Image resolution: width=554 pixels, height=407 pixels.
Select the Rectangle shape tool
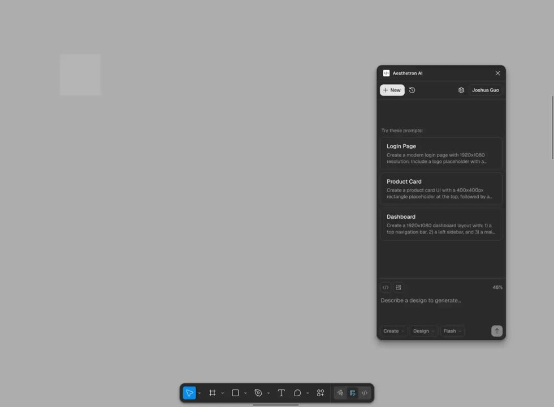point(235,393)
